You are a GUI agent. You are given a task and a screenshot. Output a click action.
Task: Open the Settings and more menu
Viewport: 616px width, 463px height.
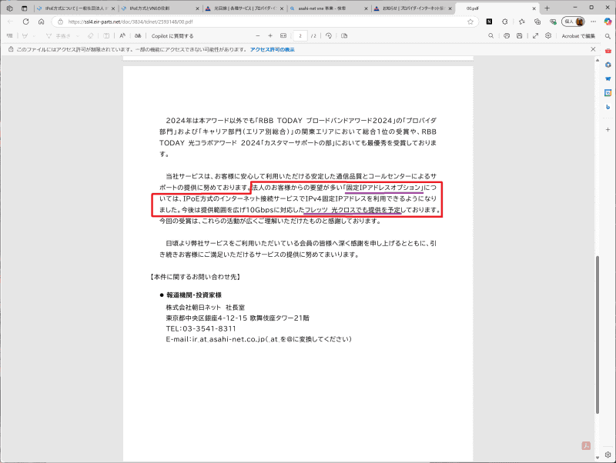tap(593, 22)
